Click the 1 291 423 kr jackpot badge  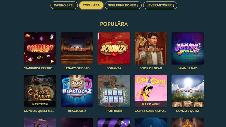click(151, 104)
